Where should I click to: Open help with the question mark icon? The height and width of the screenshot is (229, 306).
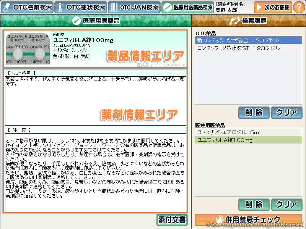pos(299,7)
